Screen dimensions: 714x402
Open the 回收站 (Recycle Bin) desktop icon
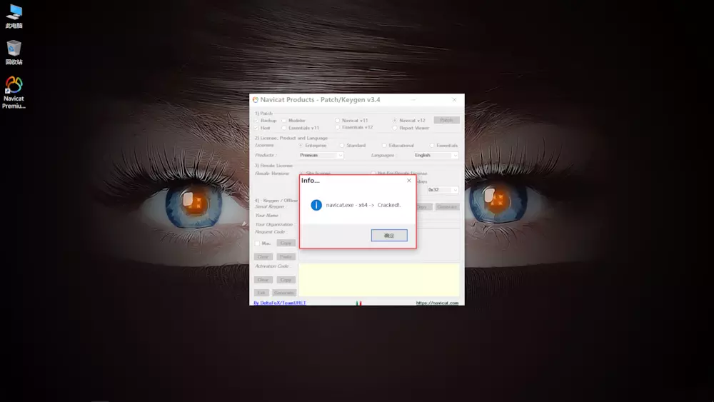point(14,52)
